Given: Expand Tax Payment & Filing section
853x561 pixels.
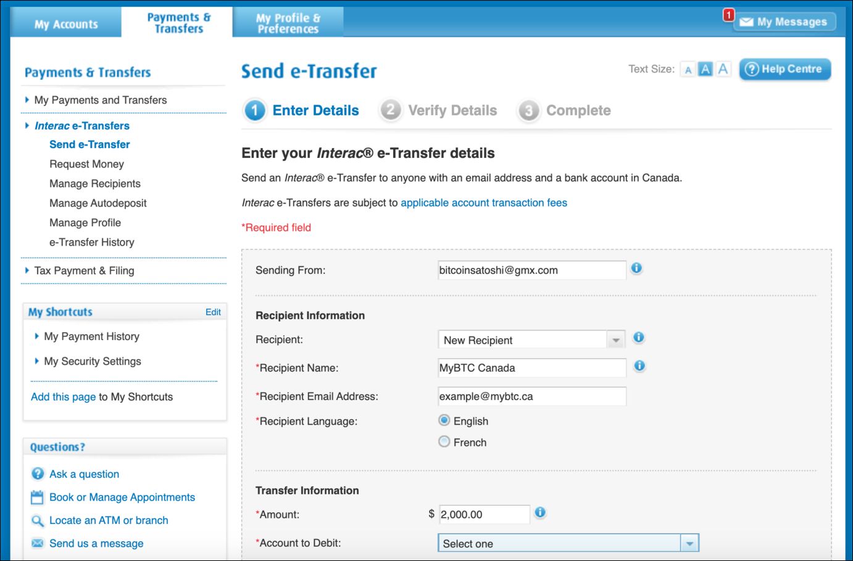Looking at the screenshot, I should click(84, 270).
